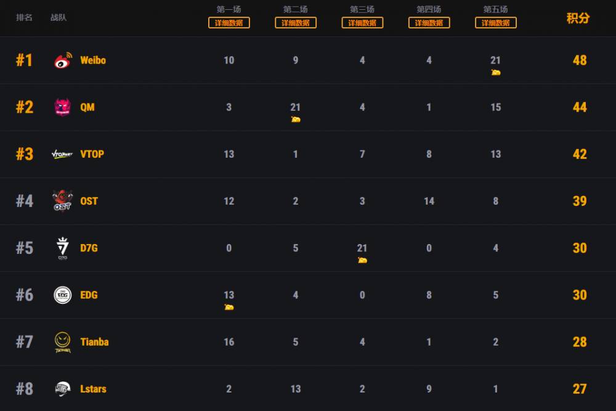
Task: Open 详细数据 for 第五场
Action: 495,23
